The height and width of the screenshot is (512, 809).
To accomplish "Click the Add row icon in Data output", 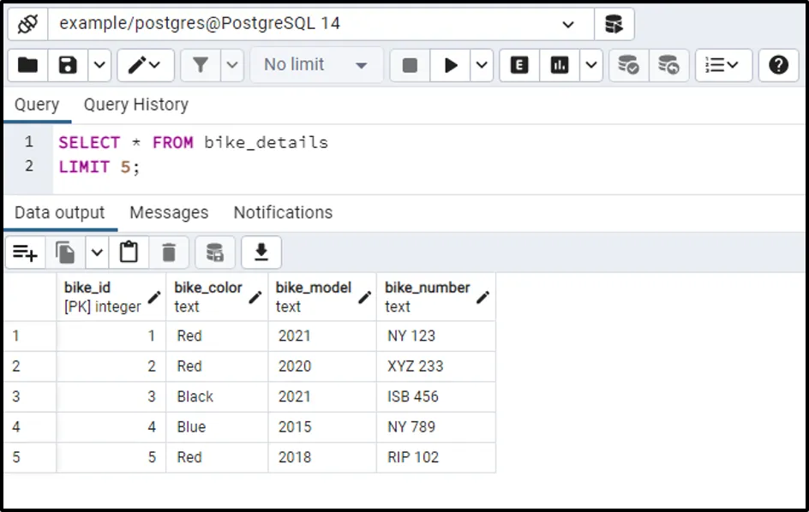I will pyautogui.click(x=25, y=253).
